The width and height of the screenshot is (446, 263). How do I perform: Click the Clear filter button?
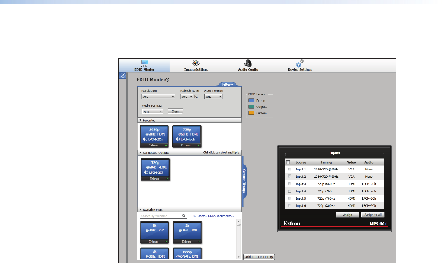click(x=175, y=111)
